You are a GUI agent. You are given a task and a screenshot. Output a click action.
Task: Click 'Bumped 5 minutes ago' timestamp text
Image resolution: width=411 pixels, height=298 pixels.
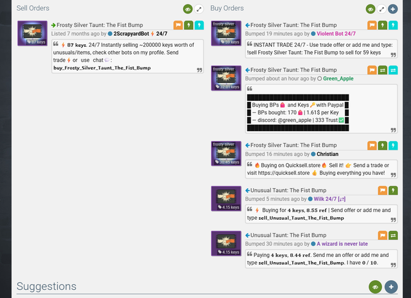272,199
